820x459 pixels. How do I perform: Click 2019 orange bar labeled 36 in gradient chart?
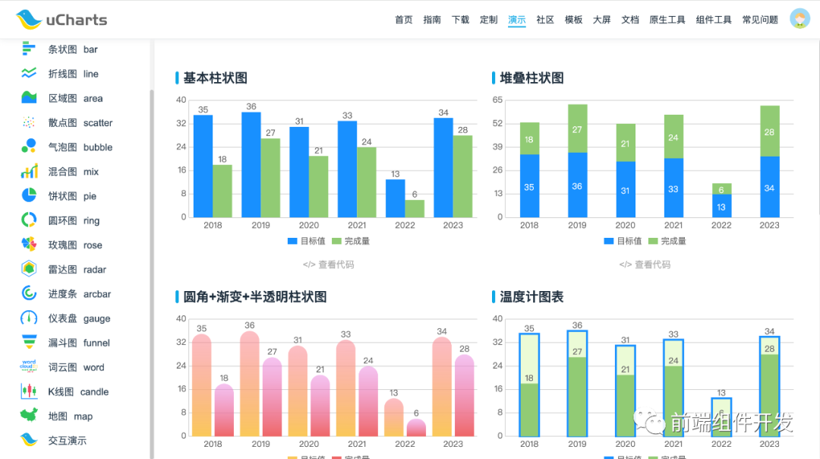pyautogui.click(x=250, y=384)
